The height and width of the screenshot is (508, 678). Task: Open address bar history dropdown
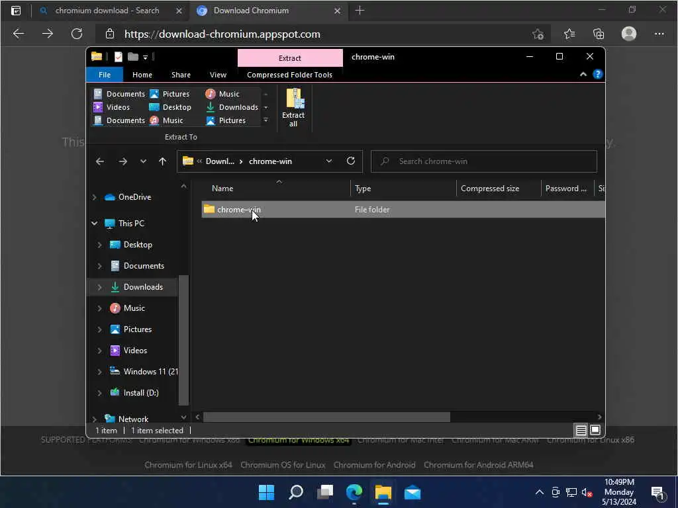[x=329, y=161]
